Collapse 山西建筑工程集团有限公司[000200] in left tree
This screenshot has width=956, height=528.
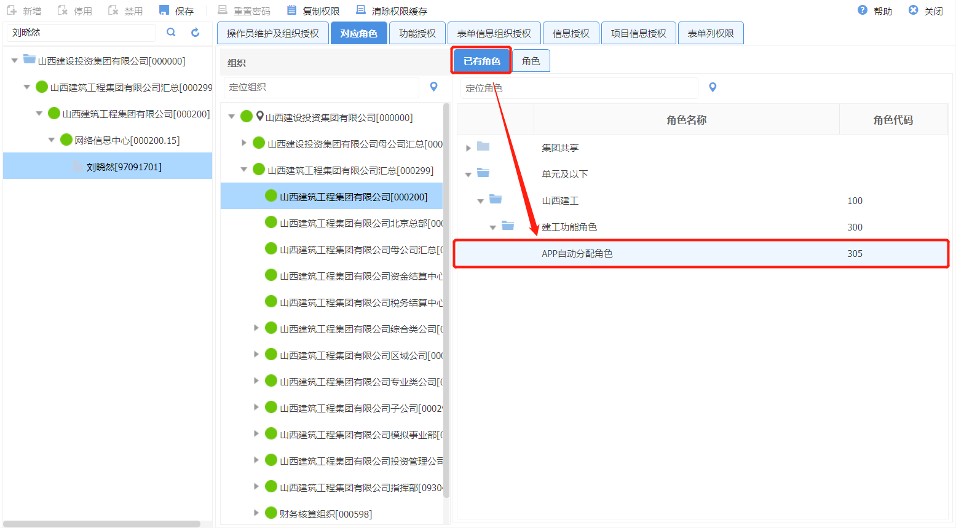(39, 114)
